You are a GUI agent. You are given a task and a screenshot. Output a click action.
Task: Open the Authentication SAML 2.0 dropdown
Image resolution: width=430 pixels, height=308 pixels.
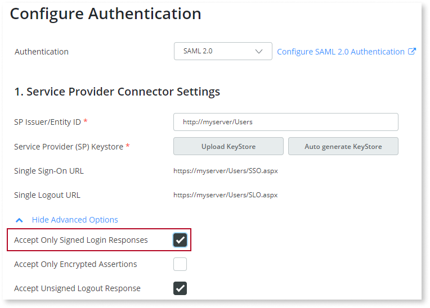[x=223, y=51]
